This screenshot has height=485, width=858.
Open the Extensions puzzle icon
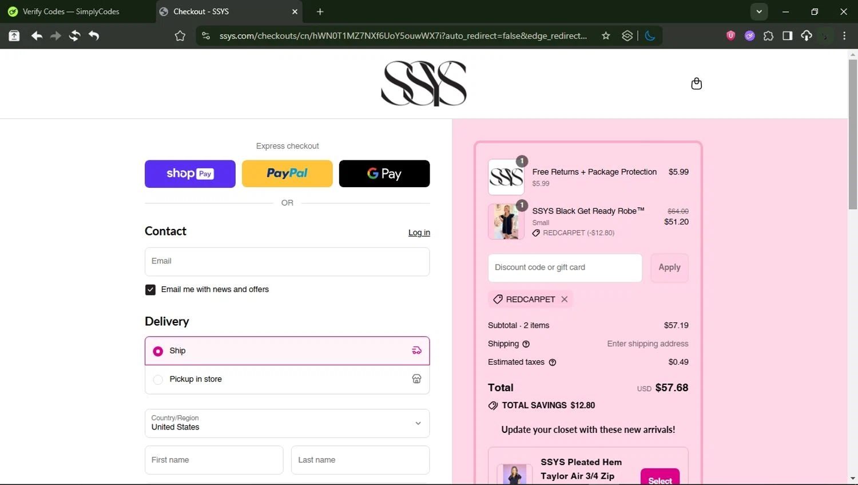click(x=768, y=36)
